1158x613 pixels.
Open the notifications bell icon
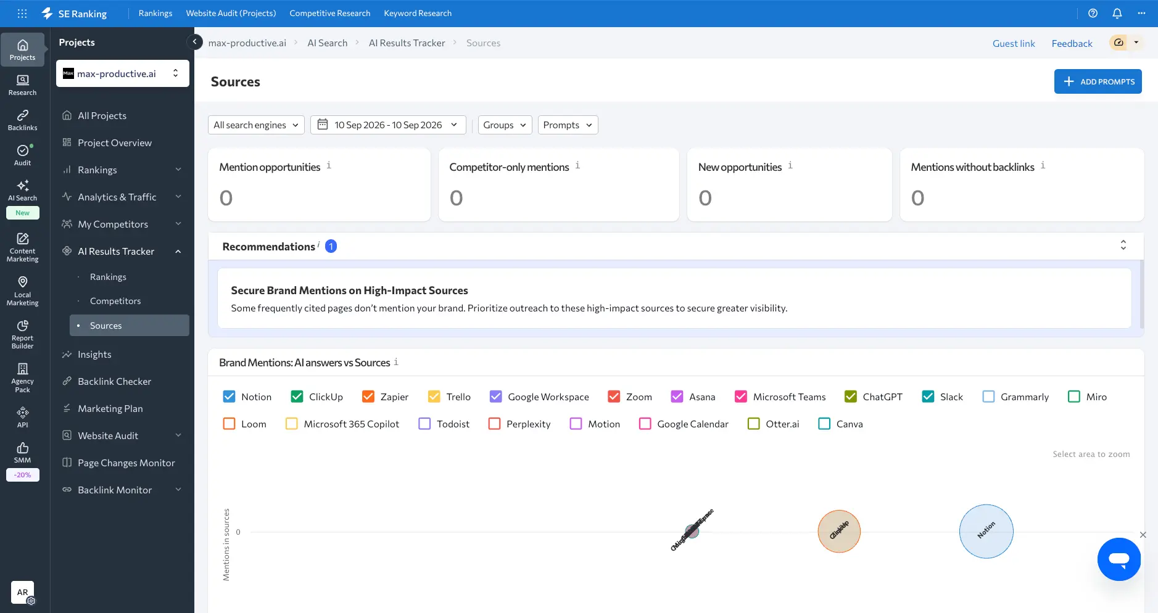point(1117,13)
